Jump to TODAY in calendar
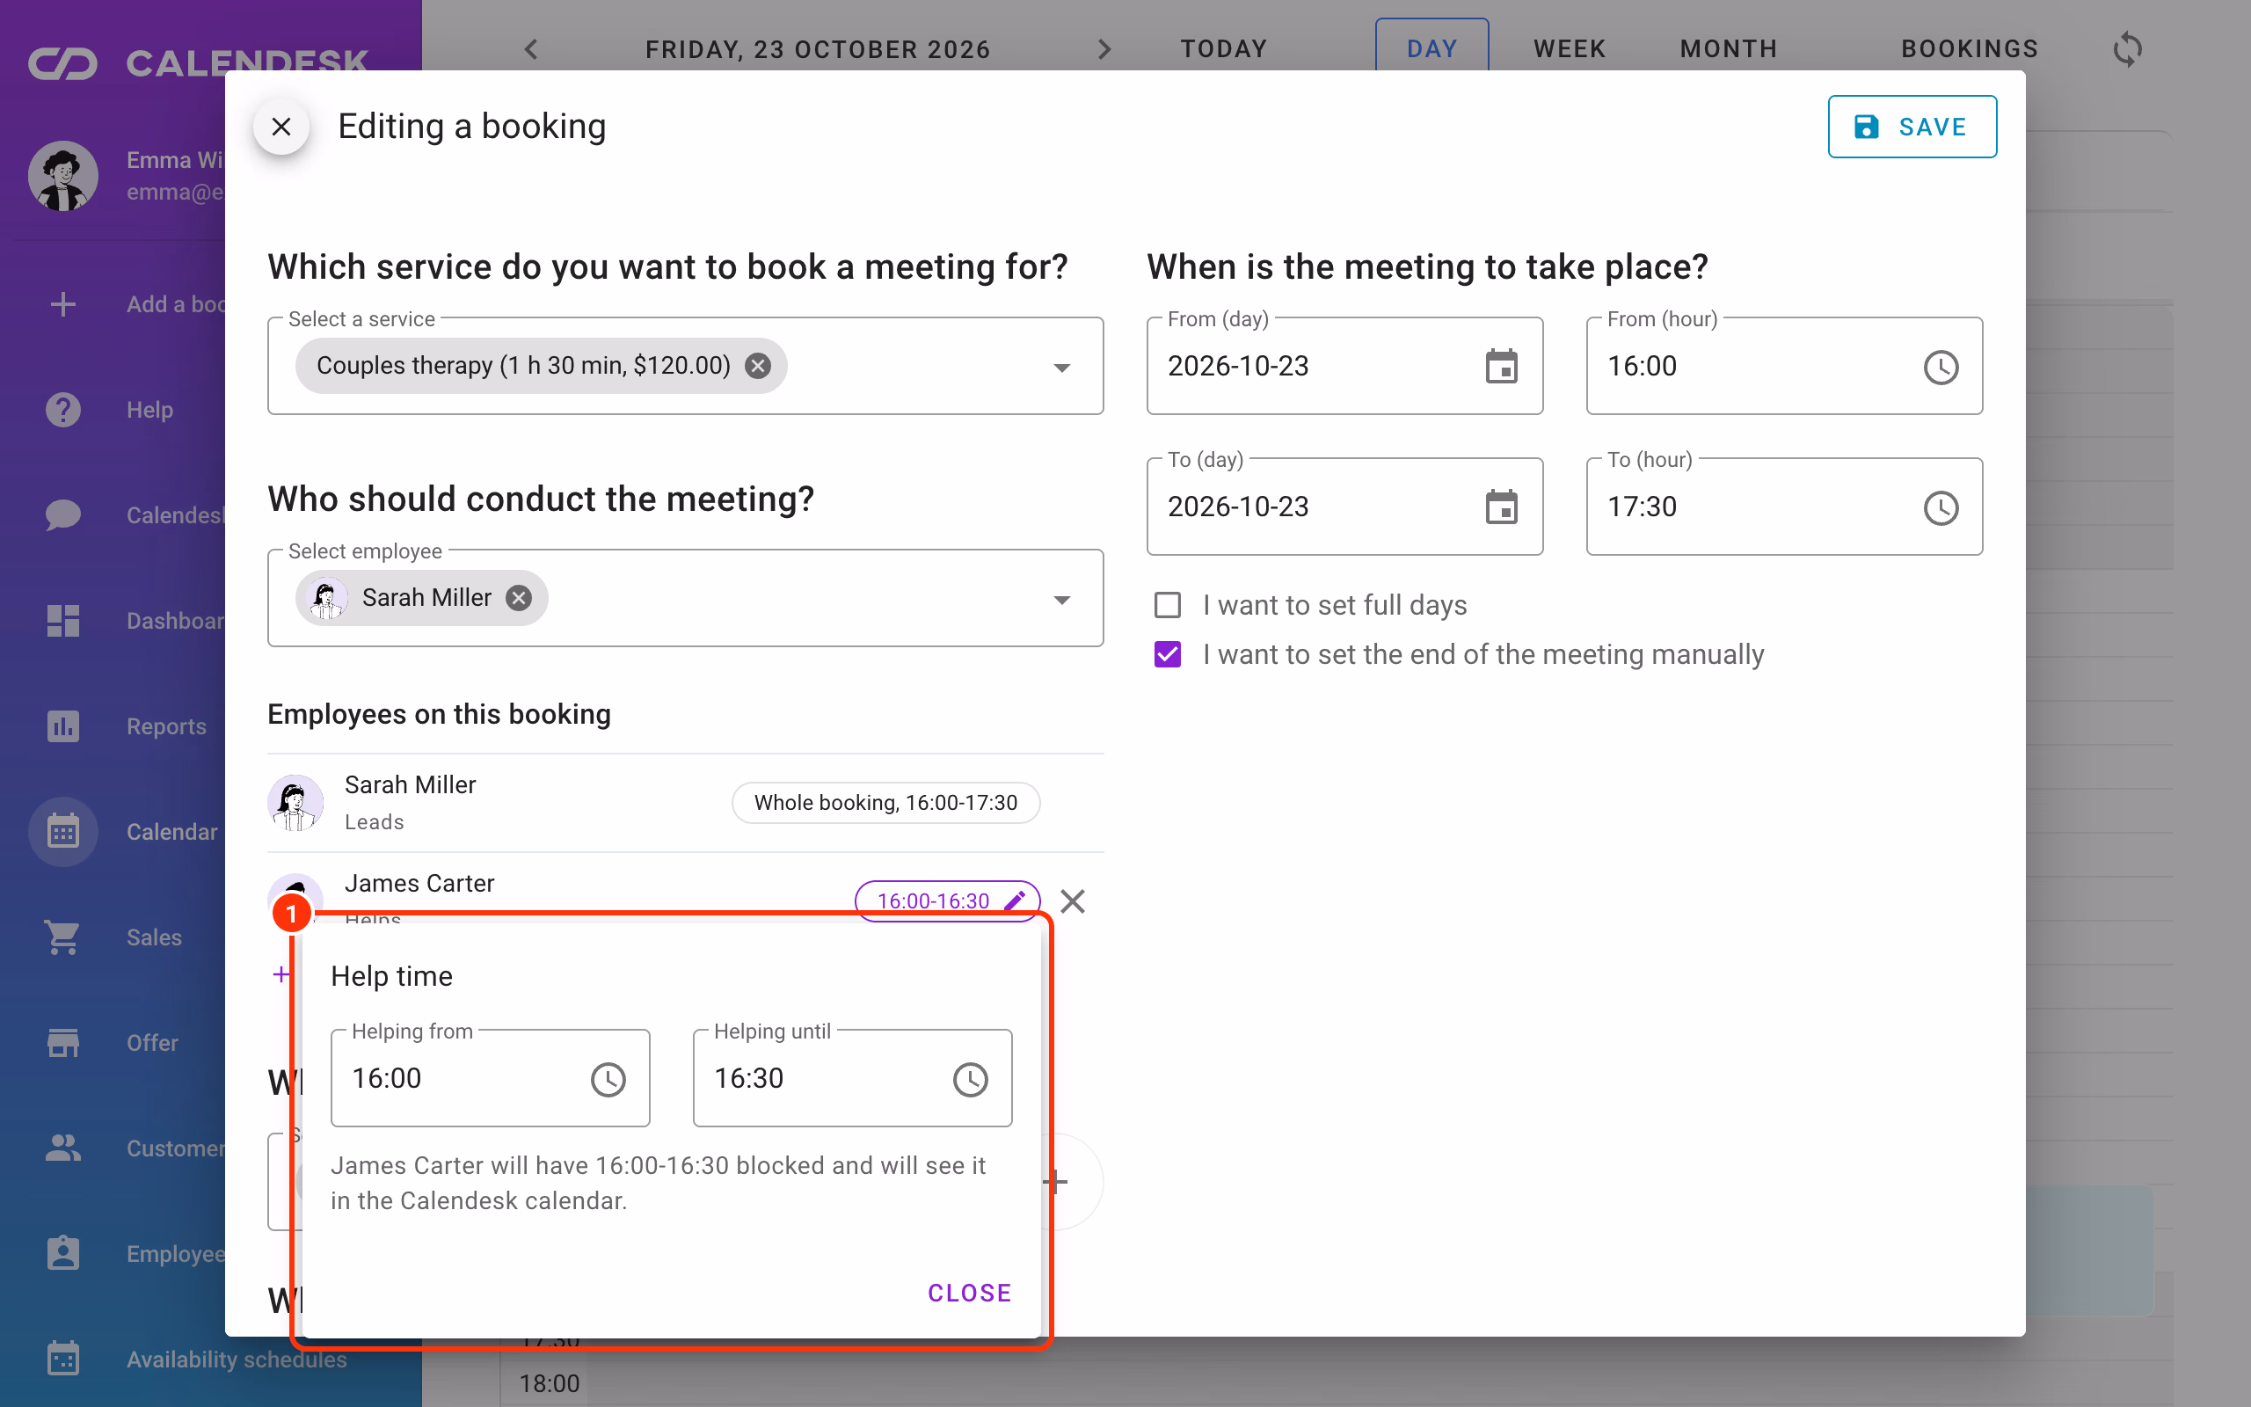The height and width of the screenshot is (1407, 2251). coord(1224,49)
